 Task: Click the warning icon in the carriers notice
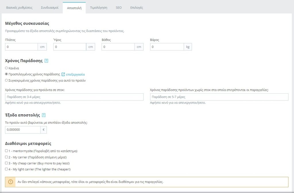(x=11, y=182)
